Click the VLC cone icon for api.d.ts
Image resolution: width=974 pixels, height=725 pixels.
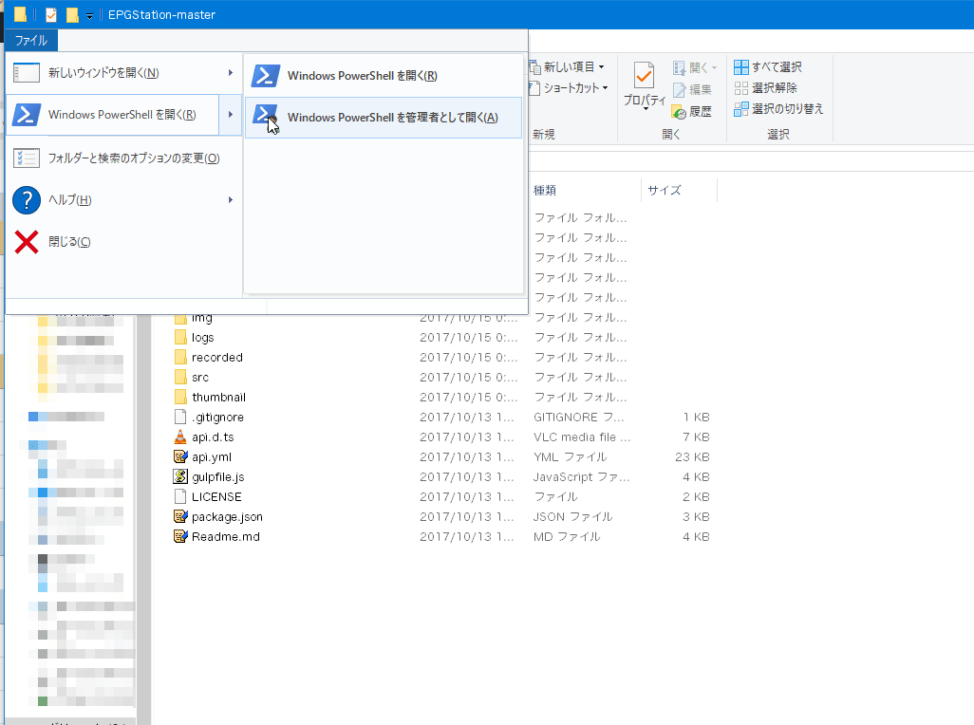coord(181,437)
